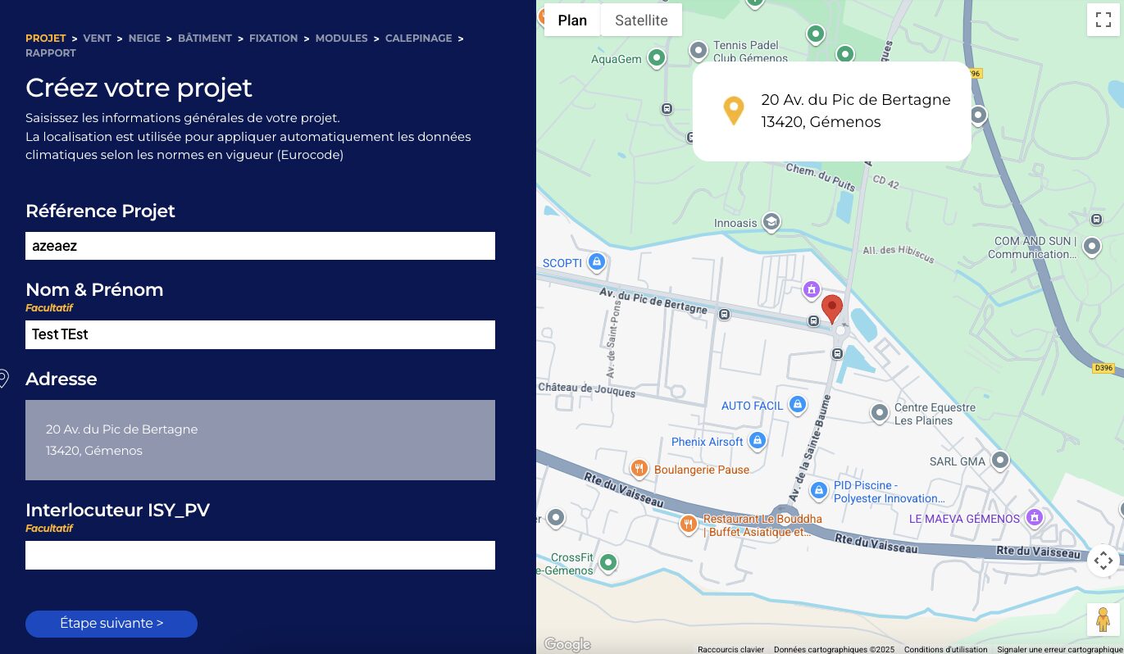Click the AUTO FACIL shop marker
Screen dimensions: 1124x654
(797, 405)
